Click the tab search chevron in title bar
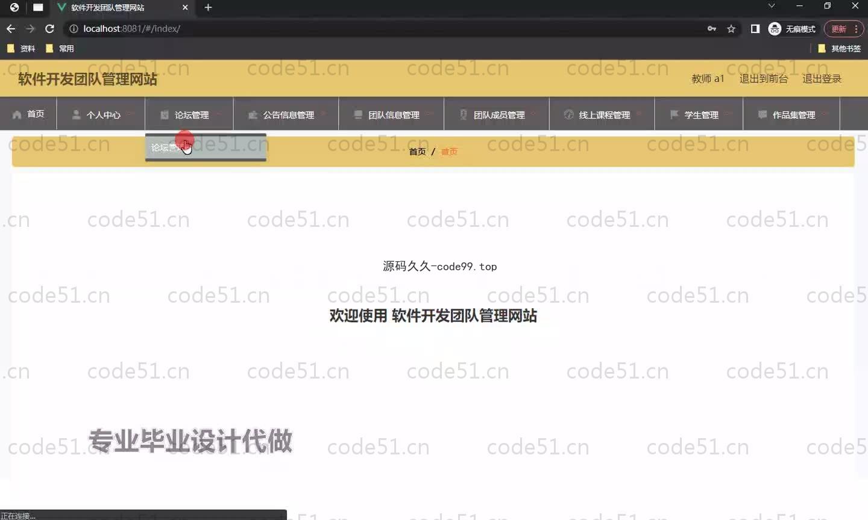Viewport: 868px width, 520px height. click(772, 6)
